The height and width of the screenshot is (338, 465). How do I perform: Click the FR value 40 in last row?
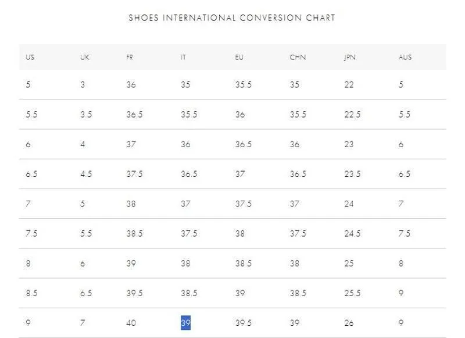[x=131, y=323]
